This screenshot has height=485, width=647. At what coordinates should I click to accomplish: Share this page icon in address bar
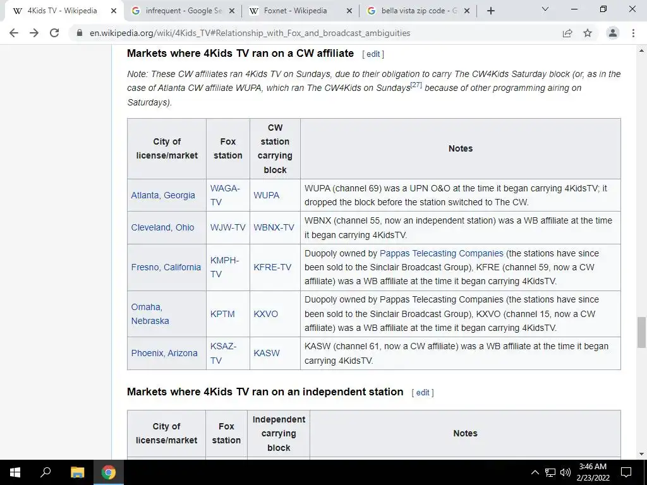click(x=567, y=33)
